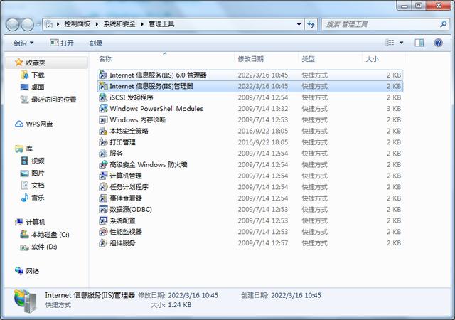The image size is (455, 320).
Task: Click 系统和安全 in the address breadcrumb
Action: (x=119, y=24)
